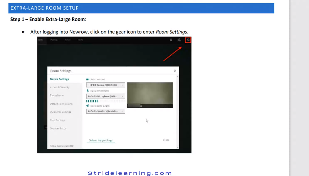Click the webcam icon beside Select webcam

88,79
